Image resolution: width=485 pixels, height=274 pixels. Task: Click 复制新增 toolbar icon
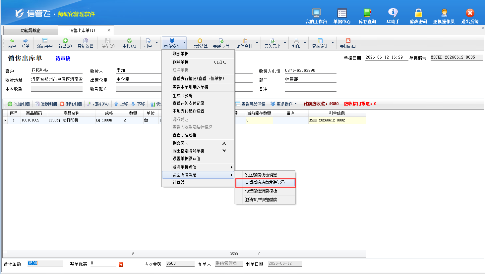pos(85,43)
